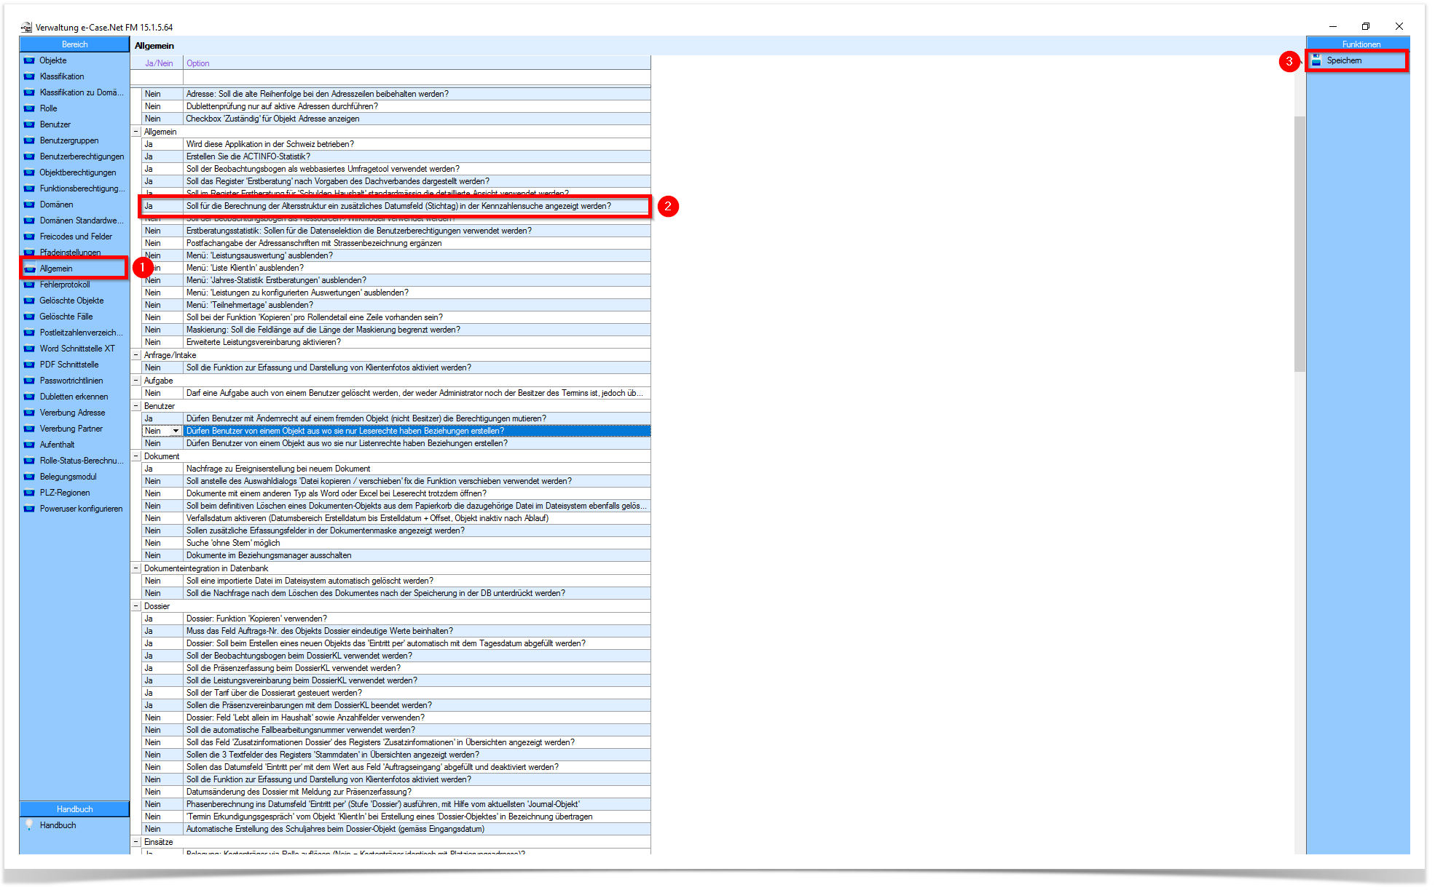Viewport: 1435px width, 890px height.
Task: Click Nein in automatische Fallbearbeitungsnummer row
Action: point(153,730)
